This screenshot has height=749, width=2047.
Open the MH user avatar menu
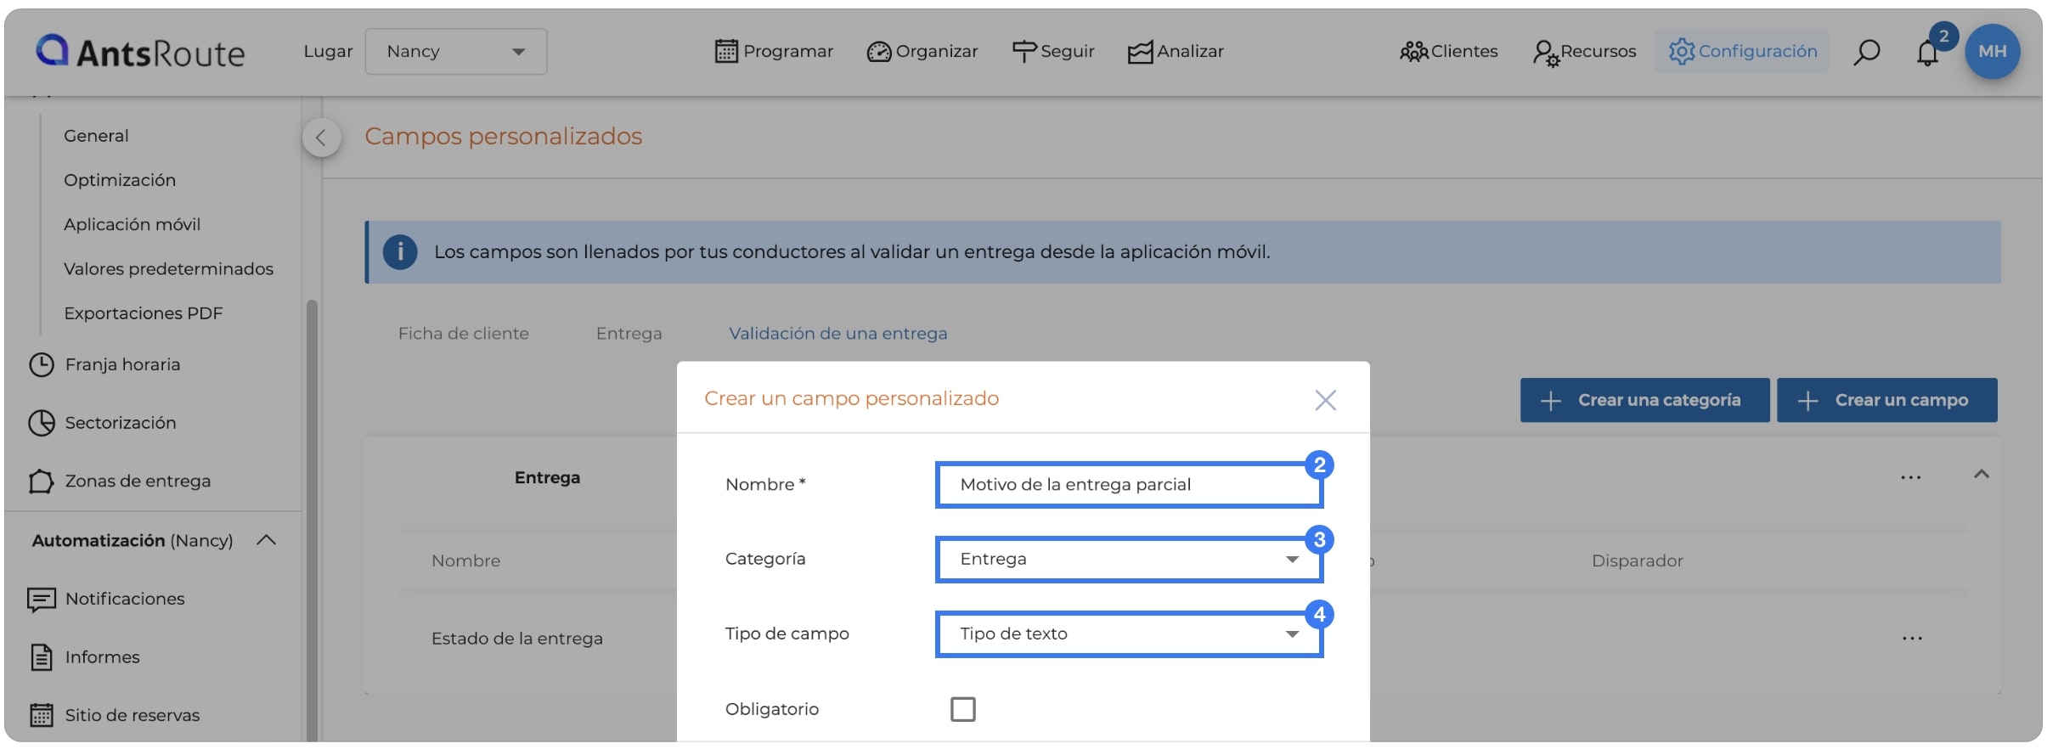tap(1992, 51)
